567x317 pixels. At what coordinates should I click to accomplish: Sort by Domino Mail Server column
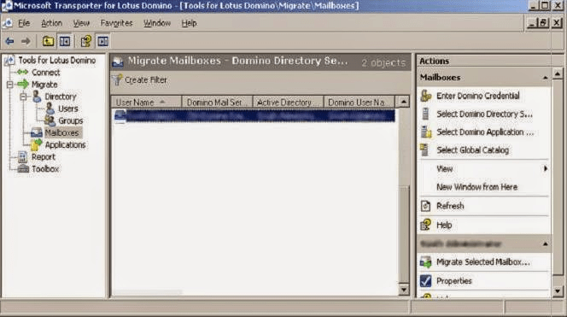pos(217,103)
